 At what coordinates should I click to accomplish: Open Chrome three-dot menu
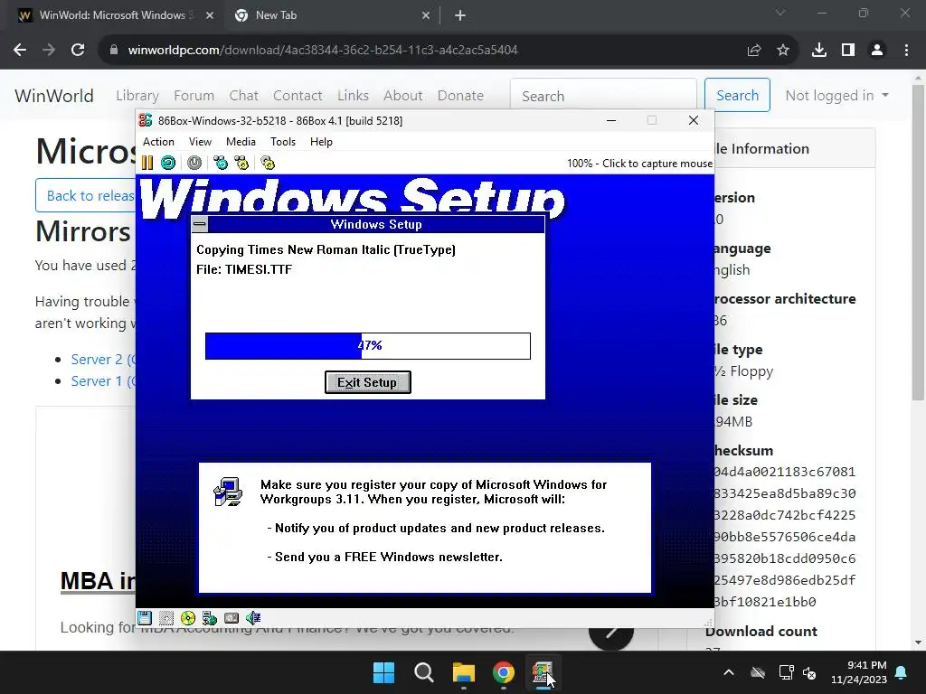pyautogui.click(x=906, y=51)
